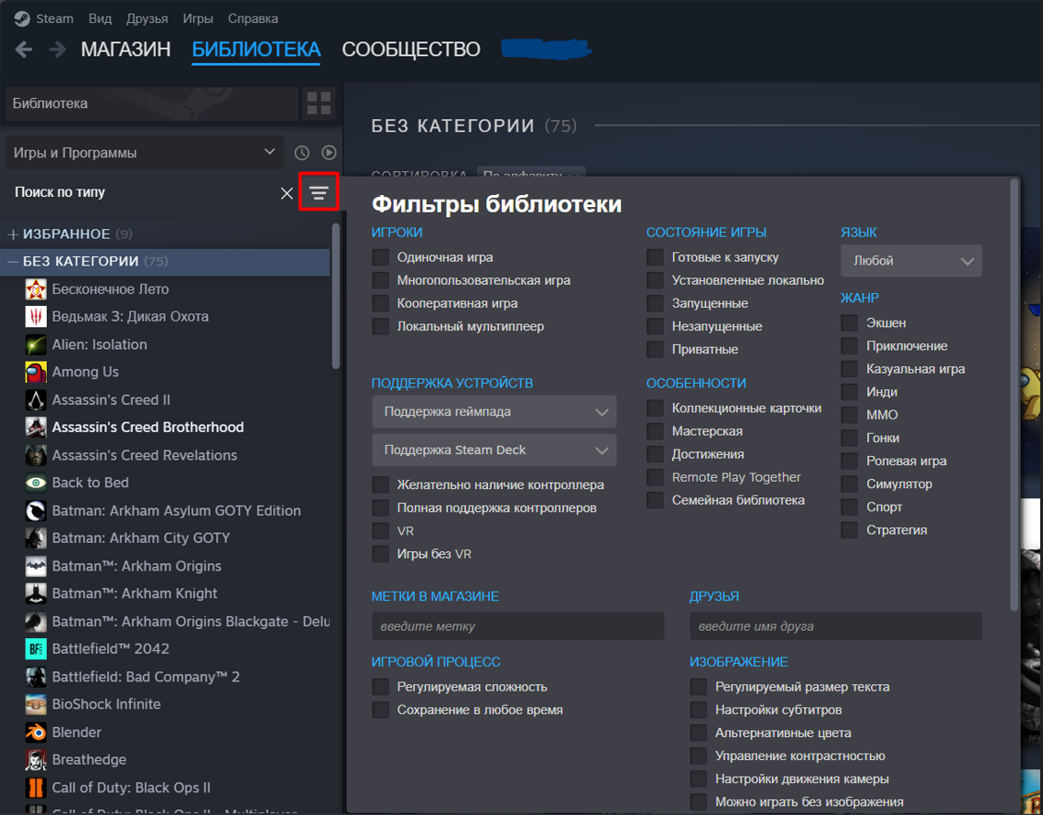Screen dimensions: 1043x815
Task: Expand the Игры и Программы dropdown
Action: 145,153
